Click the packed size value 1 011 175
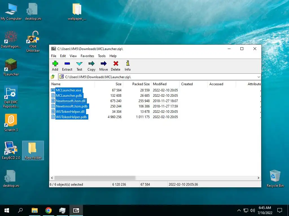This screenshot has width=289, height=216. pyautogui.click(x=143, y=117)
